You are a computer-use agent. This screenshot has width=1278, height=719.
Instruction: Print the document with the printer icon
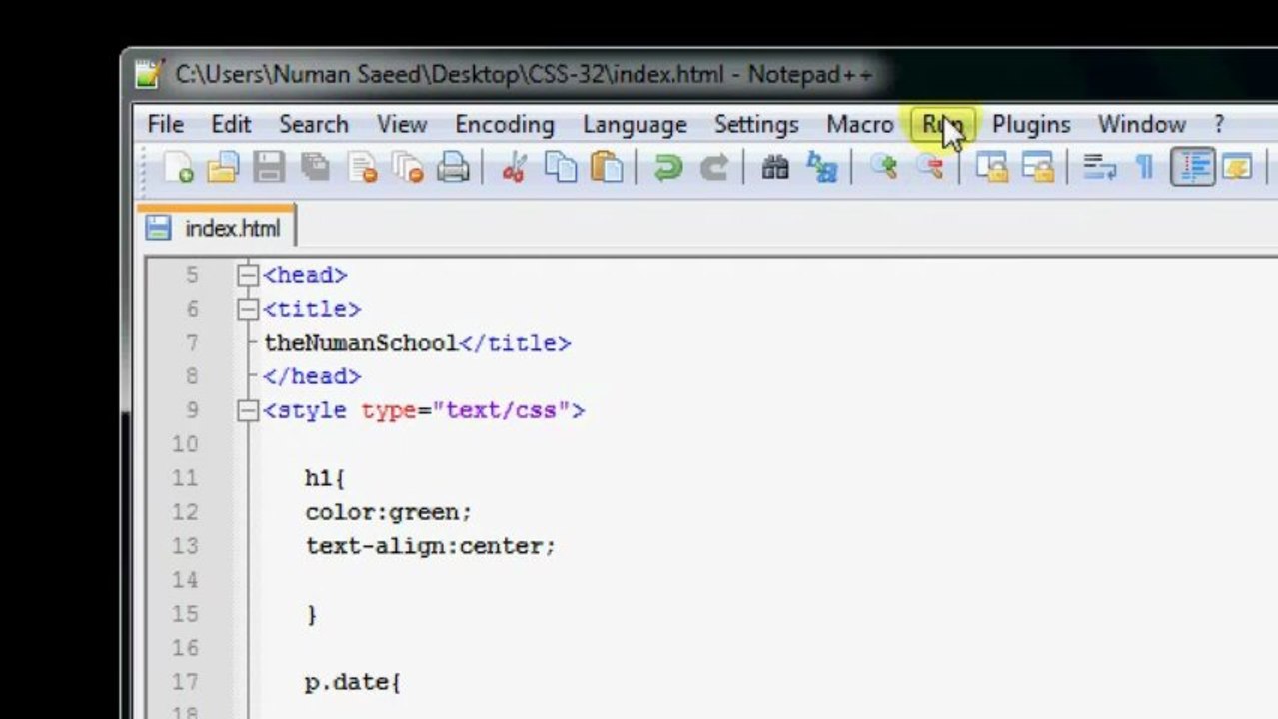pyautogui.click(x=453, y=167)
